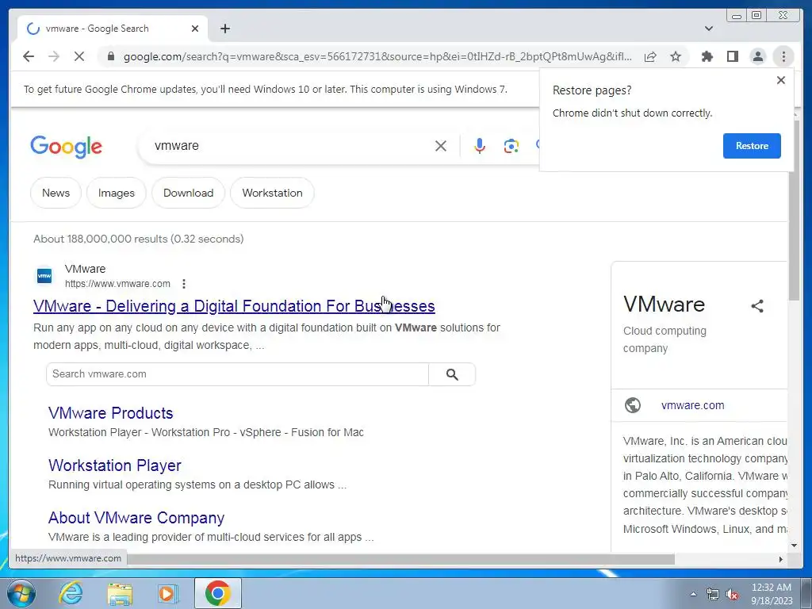Viewport: 812px width, 609px height.
Task: Open the network tray icon
Action: [x=713, y=594]
